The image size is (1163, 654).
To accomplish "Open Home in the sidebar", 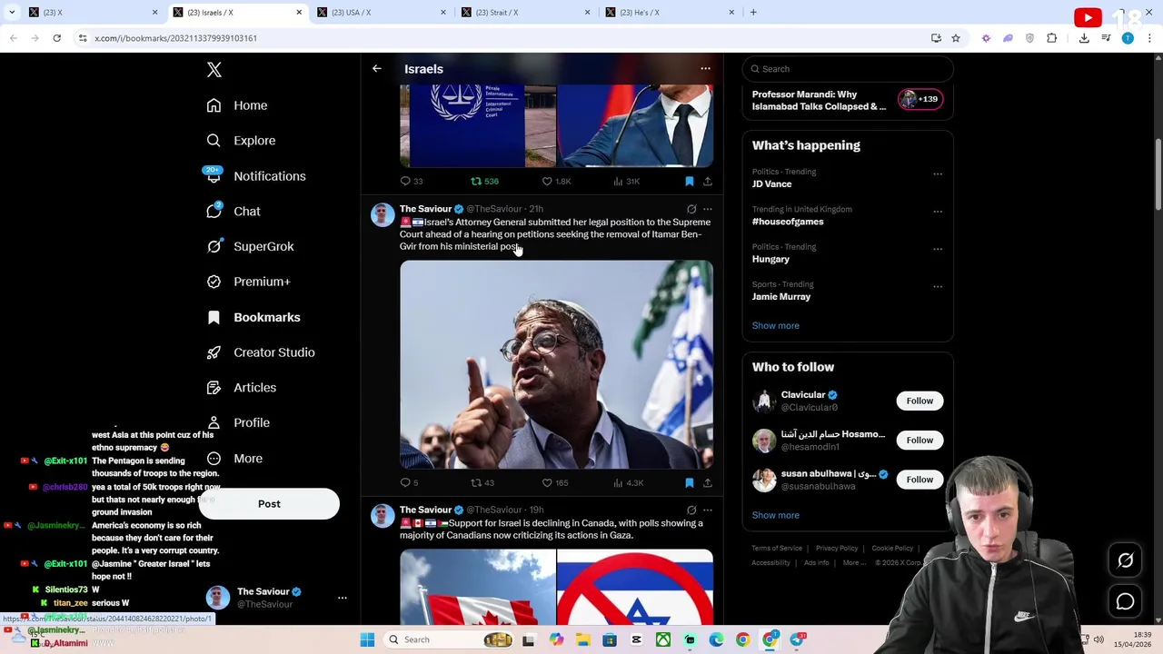I will click(x=237, y=105).
